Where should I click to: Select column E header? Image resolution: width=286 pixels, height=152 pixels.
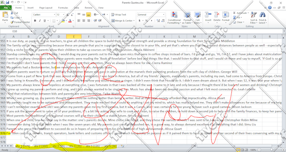(x=74, y=37)
